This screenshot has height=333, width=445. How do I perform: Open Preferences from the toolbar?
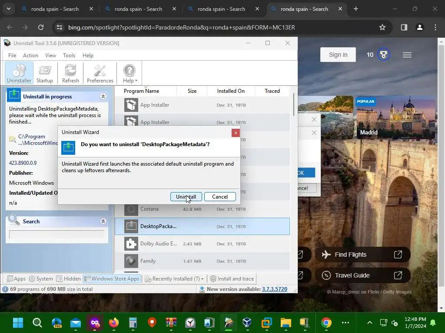100,73
